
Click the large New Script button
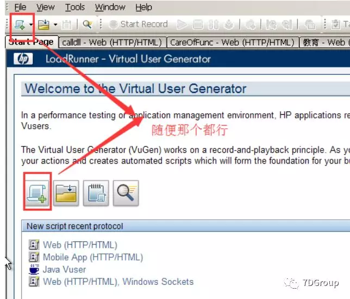37,193
